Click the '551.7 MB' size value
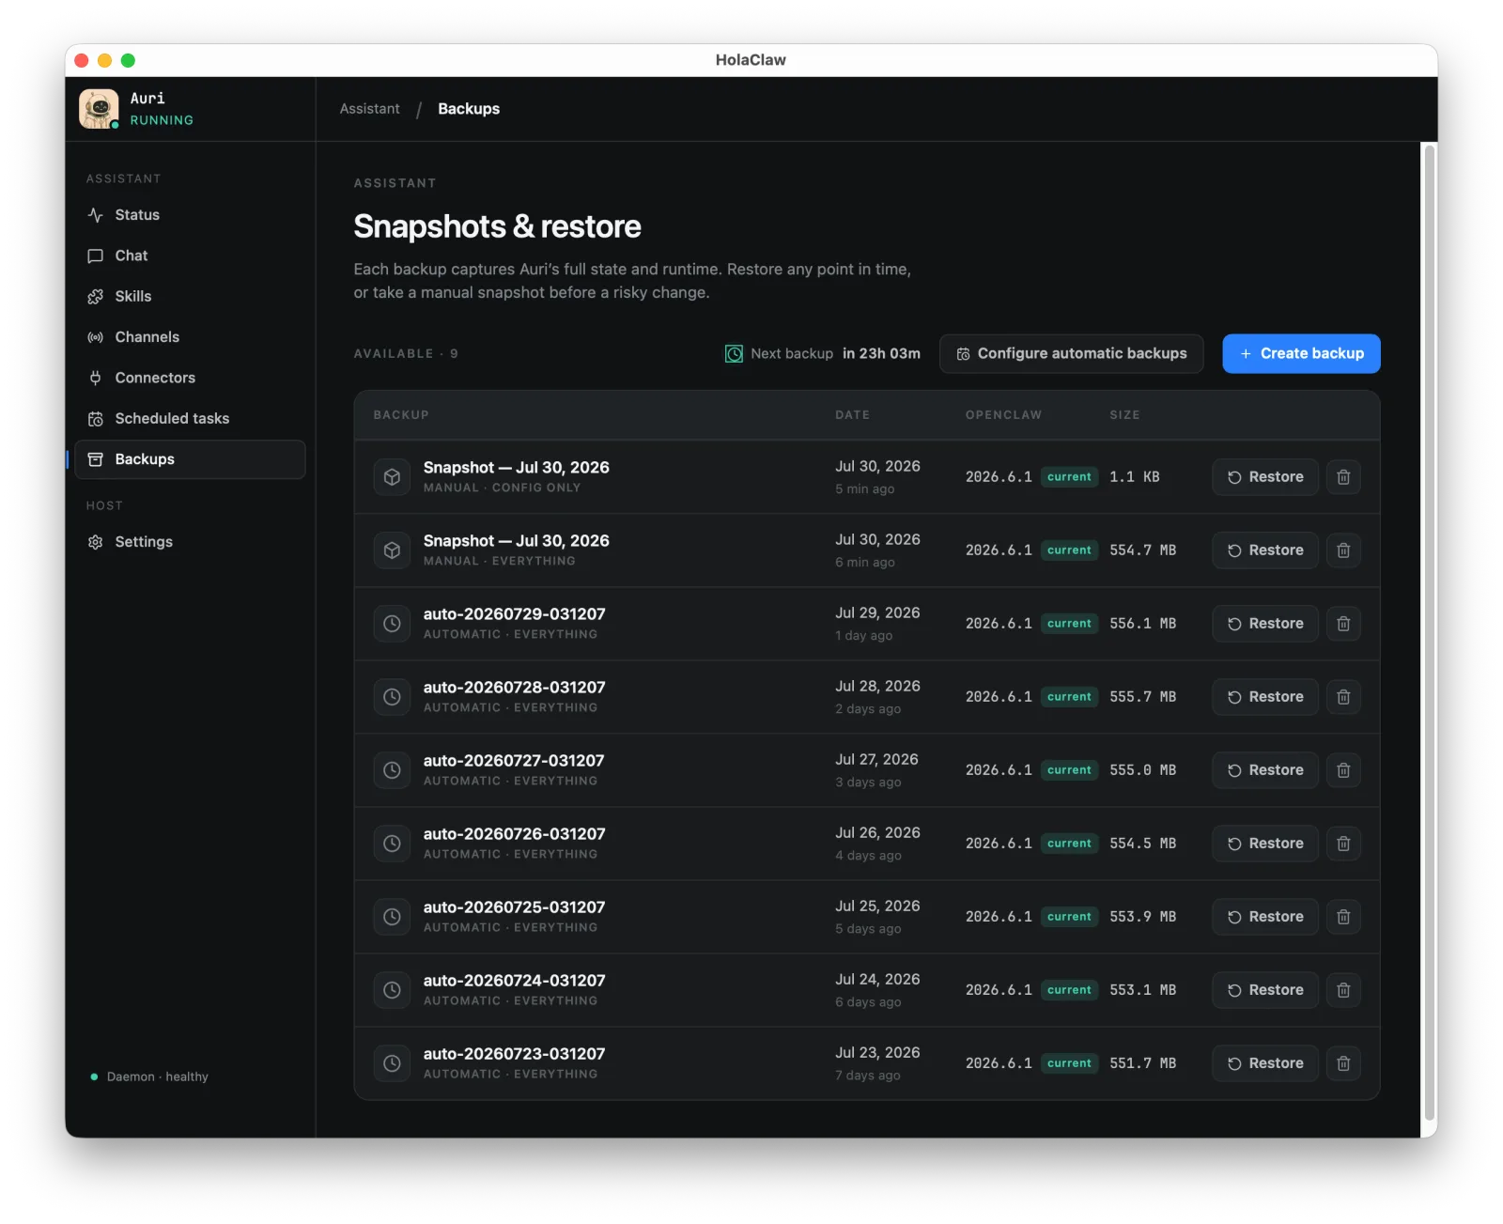 click(x=1142, y=1063)
